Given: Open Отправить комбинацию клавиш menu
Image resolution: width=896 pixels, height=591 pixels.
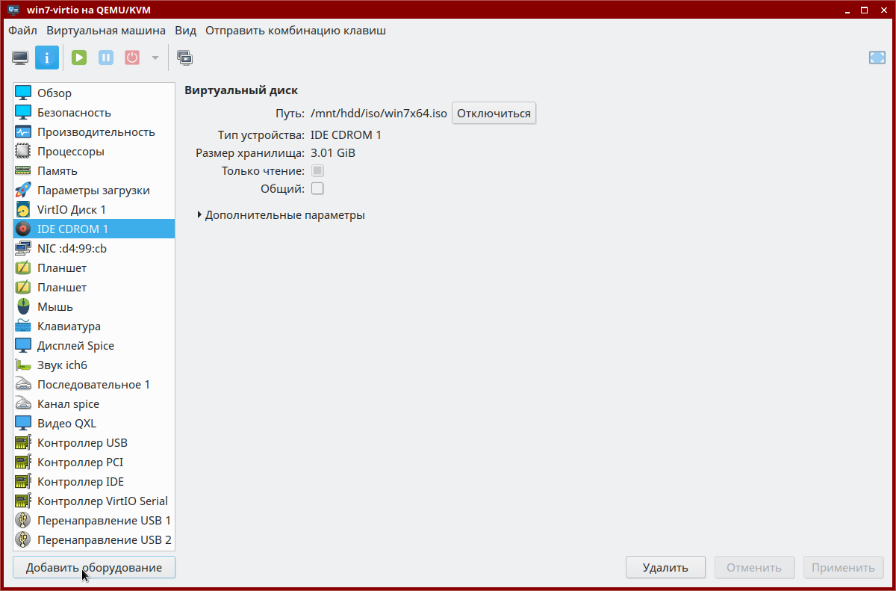Looking at the screenshot, I should click(296, 31).
